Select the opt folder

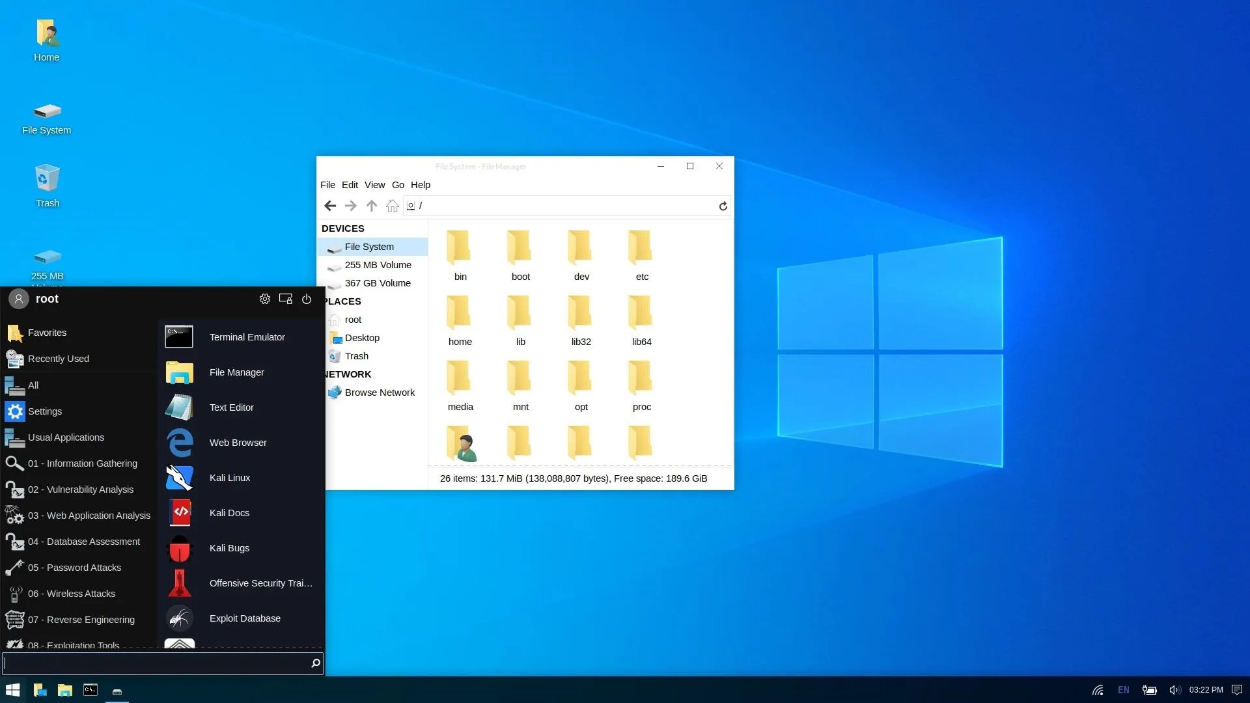[x=581, y=386]
